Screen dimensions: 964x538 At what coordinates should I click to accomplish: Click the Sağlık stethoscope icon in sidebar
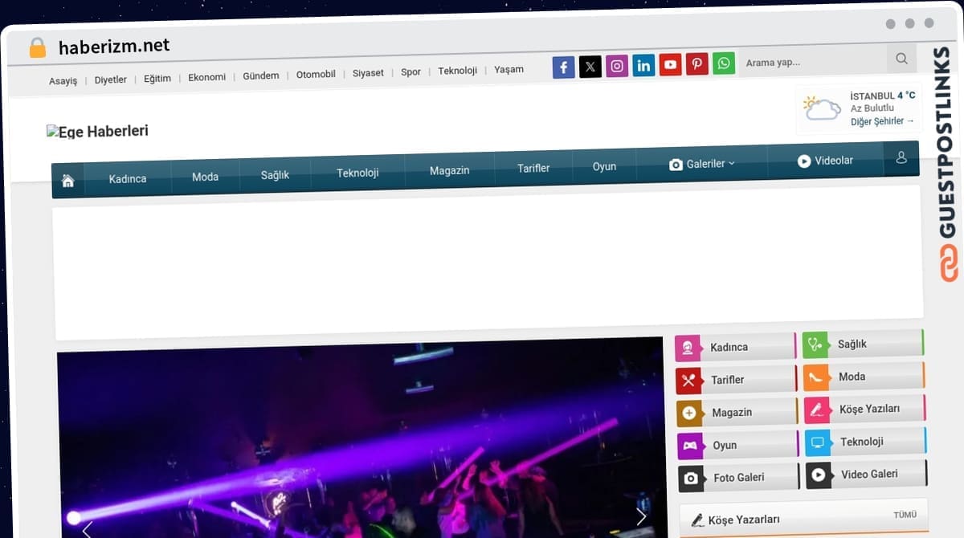pos(816,344)
